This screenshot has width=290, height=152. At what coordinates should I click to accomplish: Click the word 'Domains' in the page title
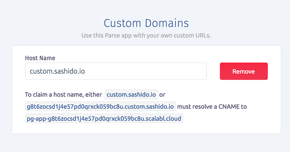(167, 23)
